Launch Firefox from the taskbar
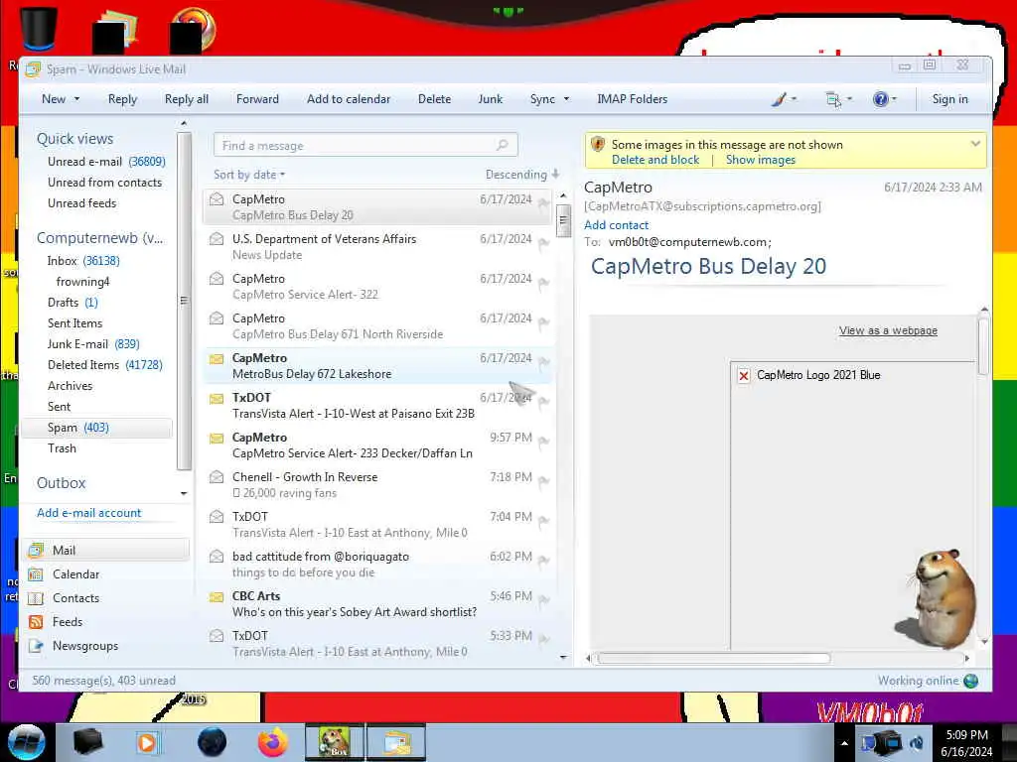 click(x=273, y=742)
